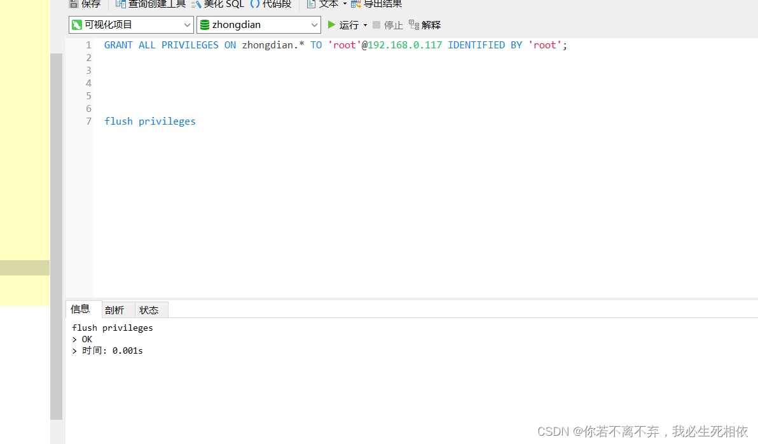Screen dimensions: 758x444
Task: Open the Query Builder tool (查询创建工具)
Action: click(150, 4)
